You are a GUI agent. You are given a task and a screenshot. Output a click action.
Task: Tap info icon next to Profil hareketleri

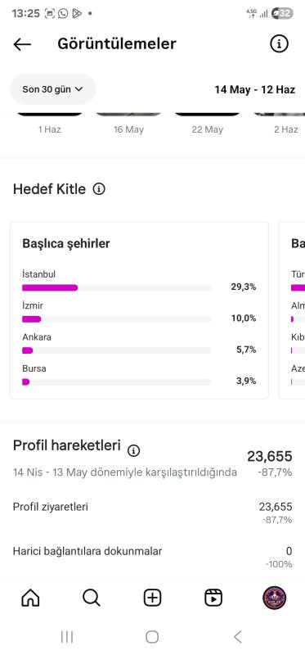(x=133, y=450)
